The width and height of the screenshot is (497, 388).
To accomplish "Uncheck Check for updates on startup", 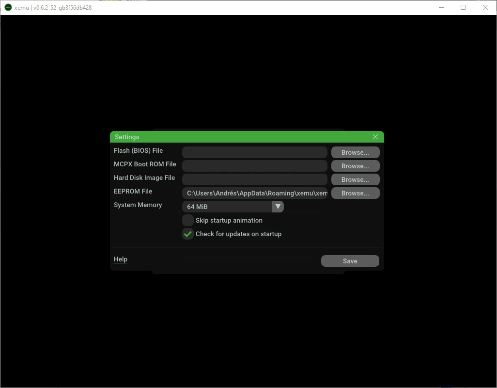I will click(x=188, y=234).
